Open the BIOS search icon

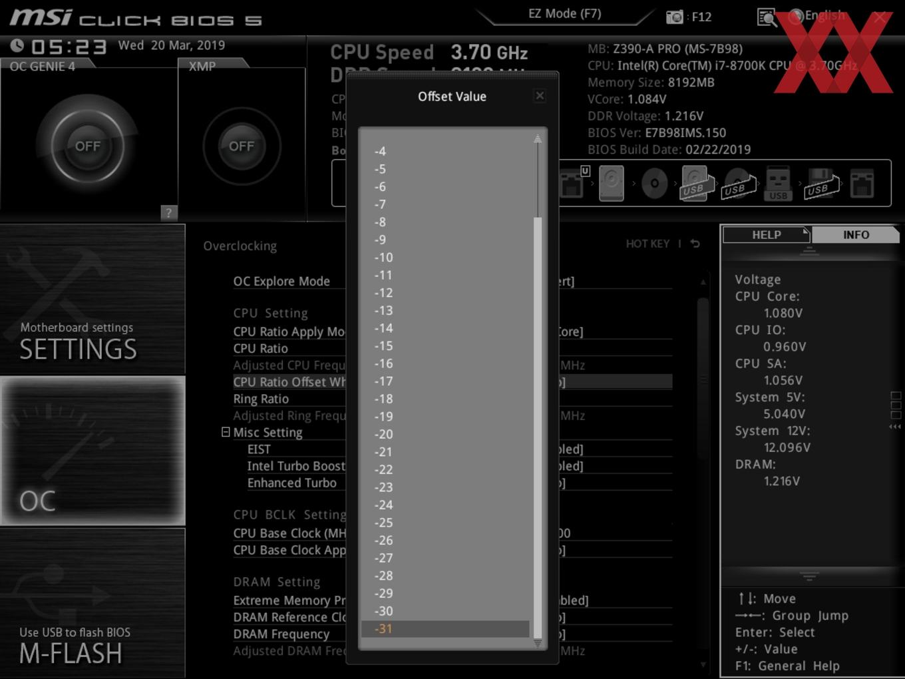pos(767,17)
